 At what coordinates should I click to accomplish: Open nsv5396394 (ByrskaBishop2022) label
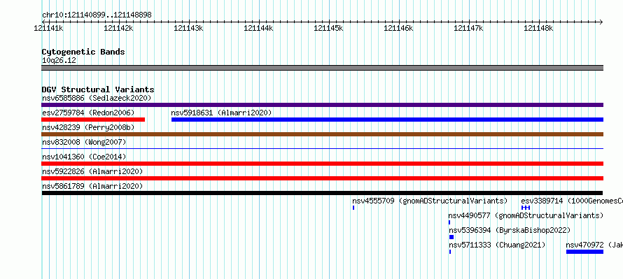tap(510, 230)
